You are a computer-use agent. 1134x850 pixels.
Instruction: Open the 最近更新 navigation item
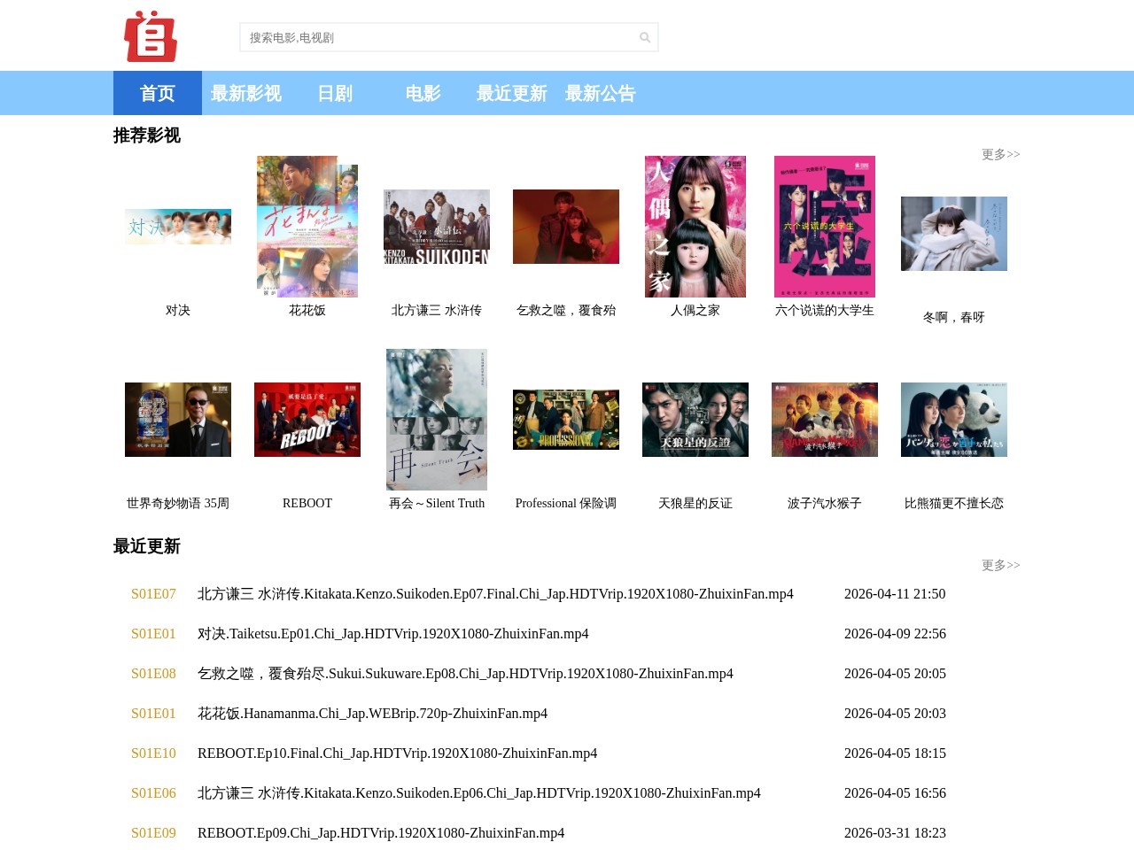click(511, 93)
